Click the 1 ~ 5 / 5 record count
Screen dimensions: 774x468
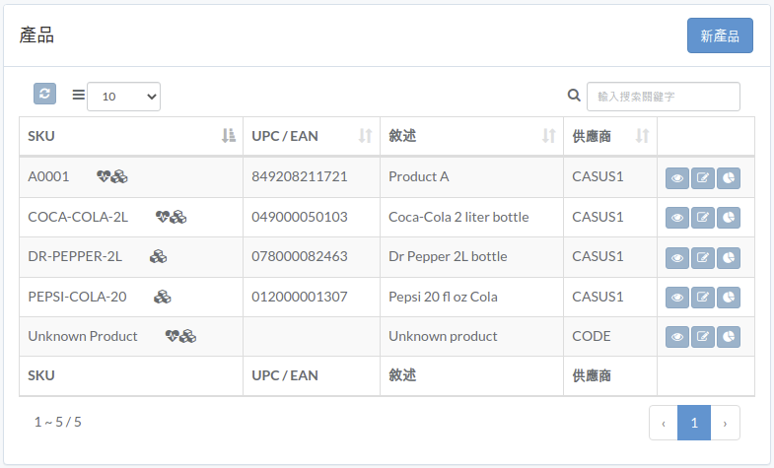pyautogui.click(x=58, y=422)
